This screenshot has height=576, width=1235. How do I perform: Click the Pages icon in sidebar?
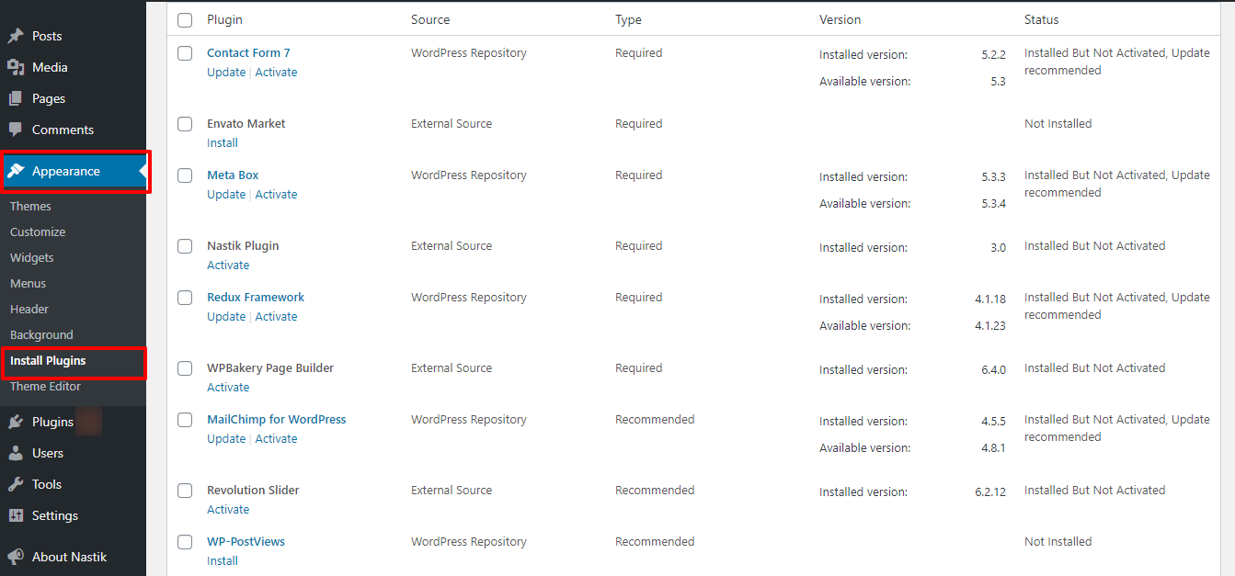click(x=16, y=98)
